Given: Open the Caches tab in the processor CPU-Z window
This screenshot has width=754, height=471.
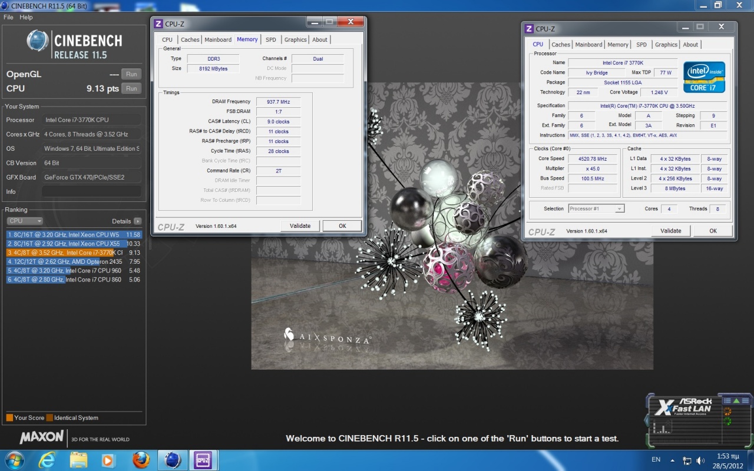Looking at the screenshot, I should point(561,45).
